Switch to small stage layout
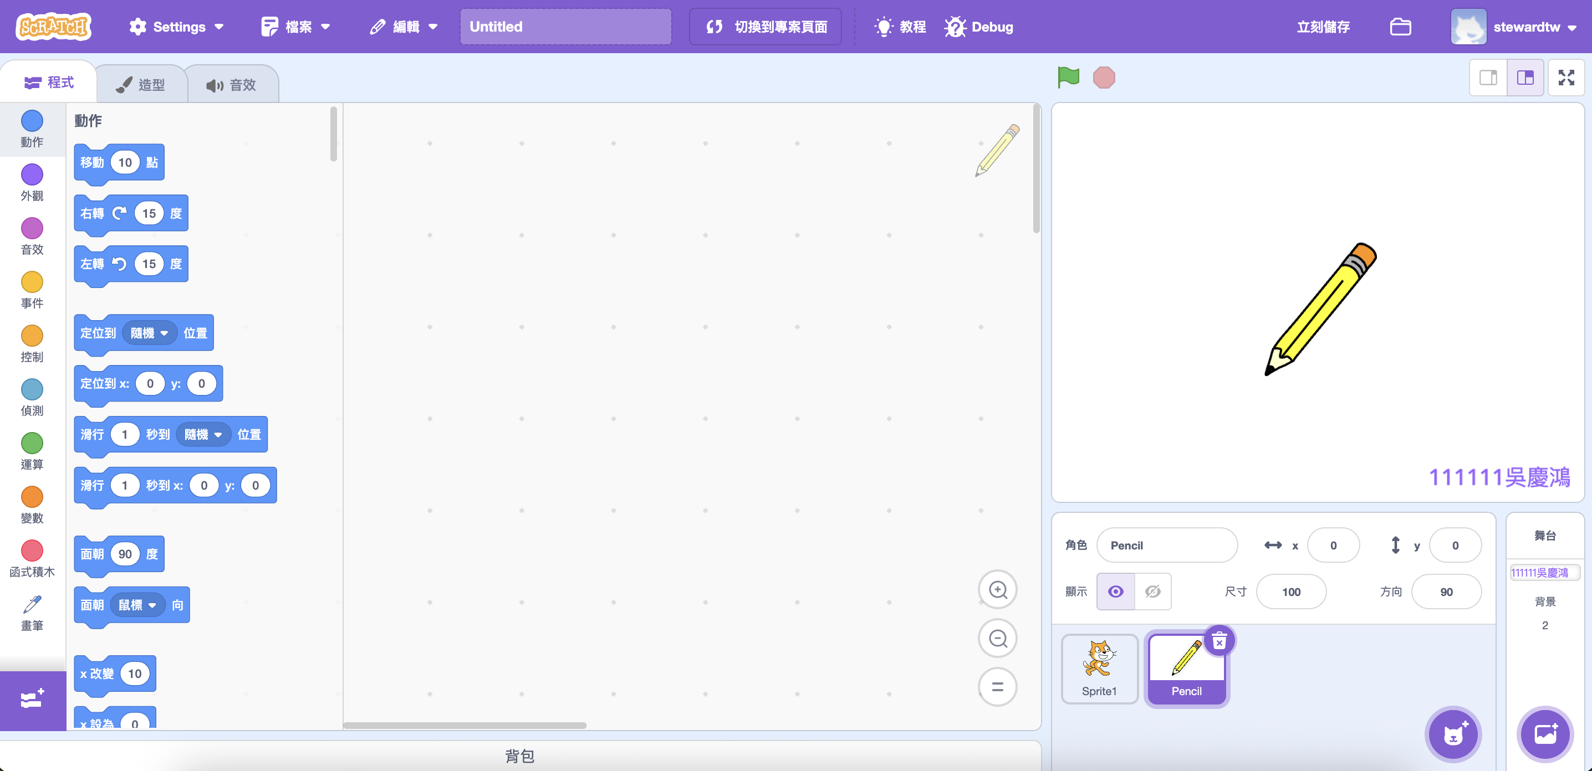The height and width of the screenshot is (771, 1592). 1488,78
